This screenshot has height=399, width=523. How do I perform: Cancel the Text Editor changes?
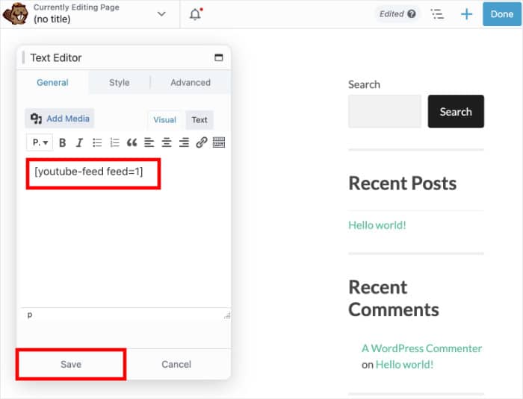click(176, 365)
